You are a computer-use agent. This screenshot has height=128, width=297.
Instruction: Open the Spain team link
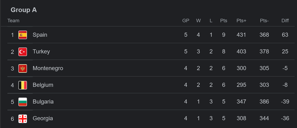click(40, 35)
